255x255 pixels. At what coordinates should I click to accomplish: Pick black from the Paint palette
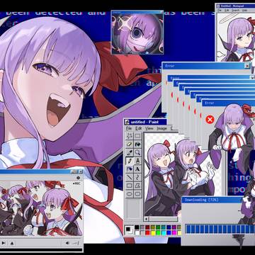tap(137, 227)
